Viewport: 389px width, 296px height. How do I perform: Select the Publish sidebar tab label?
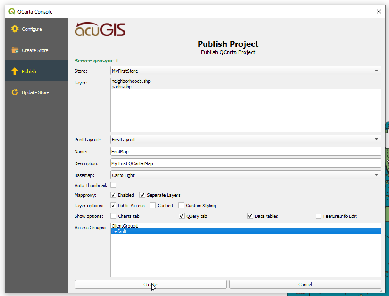[29, 71]
